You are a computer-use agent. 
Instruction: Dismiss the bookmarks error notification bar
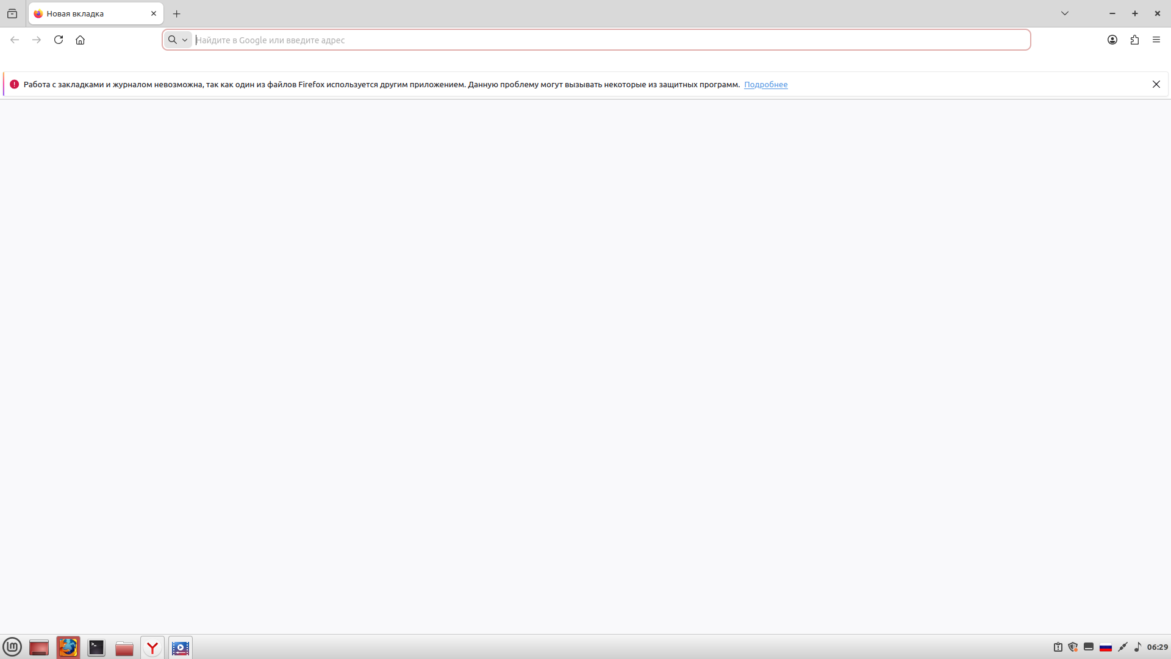tap(1156, 84)
